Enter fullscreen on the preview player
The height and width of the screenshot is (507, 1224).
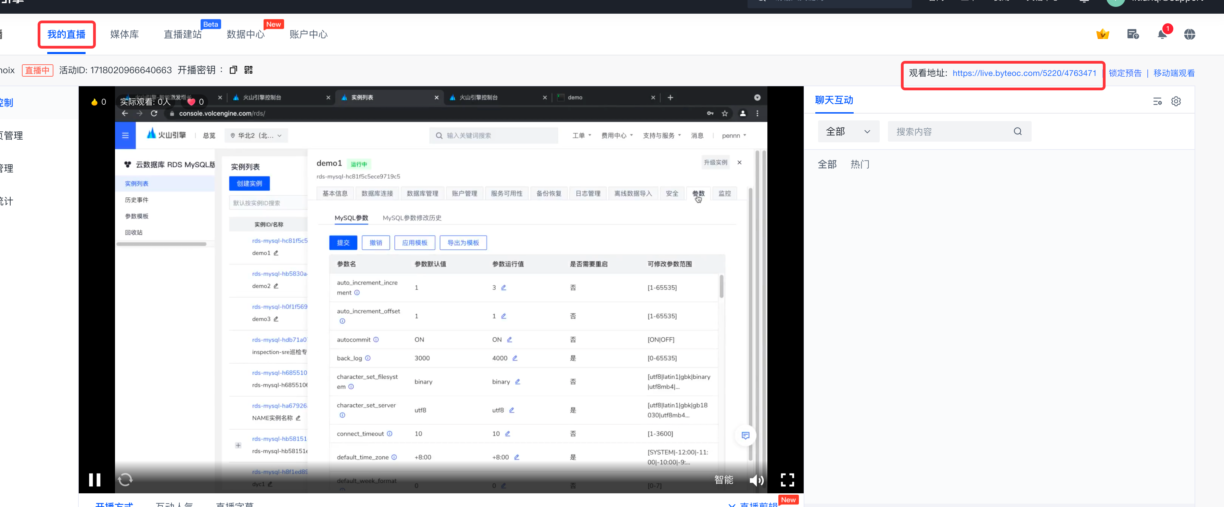click(787, 480)
